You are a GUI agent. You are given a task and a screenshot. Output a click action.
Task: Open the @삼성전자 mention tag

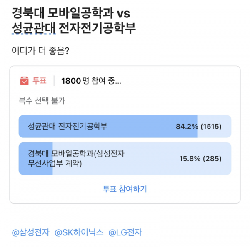pyautogui.click(x=31, y=232)
